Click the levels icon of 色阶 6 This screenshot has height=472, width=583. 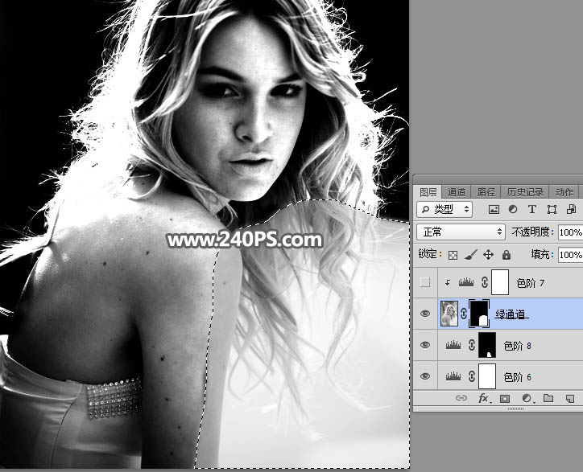(x=453, y=376)
